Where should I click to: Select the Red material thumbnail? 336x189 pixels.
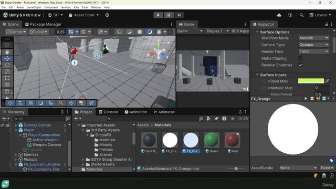pos(232,140)
